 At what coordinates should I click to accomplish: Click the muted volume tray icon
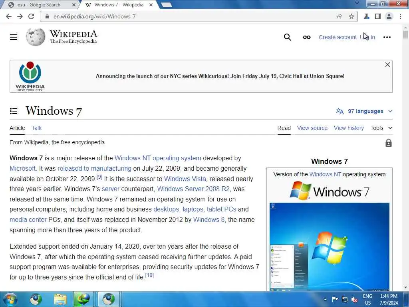(354, 299)
